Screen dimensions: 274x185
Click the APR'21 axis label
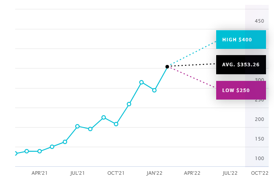[40, 173]
